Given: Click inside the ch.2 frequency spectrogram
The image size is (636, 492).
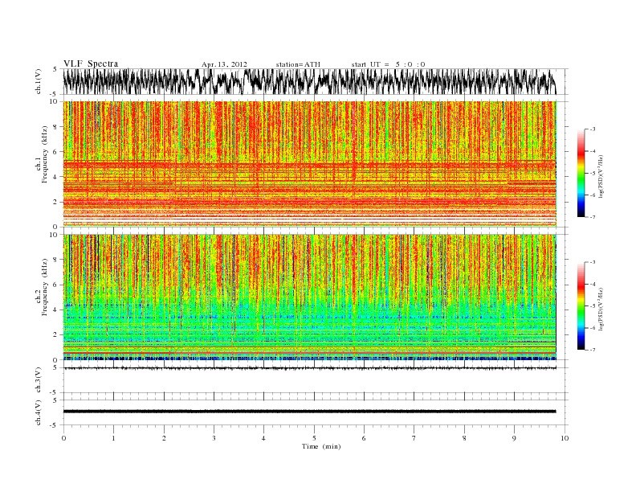Looking at the screenshot, I should (x=310, y=297).
